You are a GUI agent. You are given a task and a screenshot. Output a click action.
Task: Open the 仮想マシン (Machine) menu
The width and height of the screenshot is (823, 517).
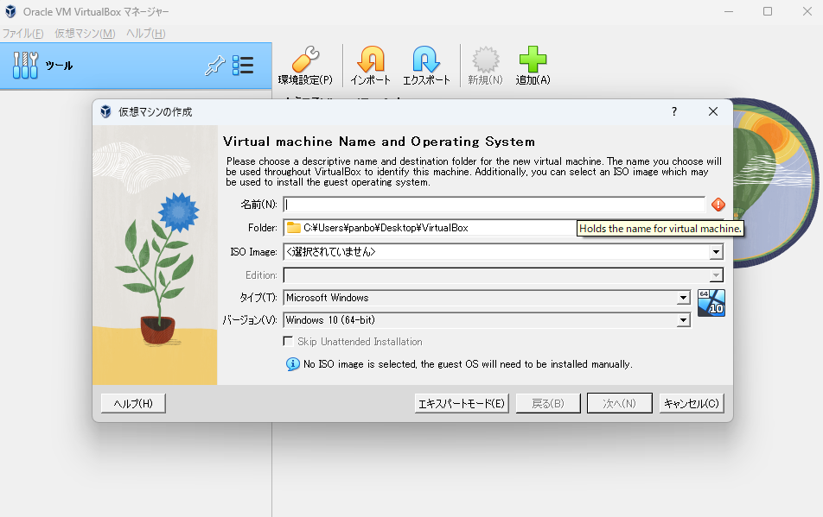[85, 34]
